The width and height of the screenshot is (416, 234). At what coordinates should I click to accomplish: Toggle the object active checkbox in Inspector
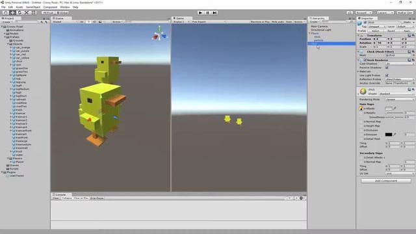tap(365, 23)
